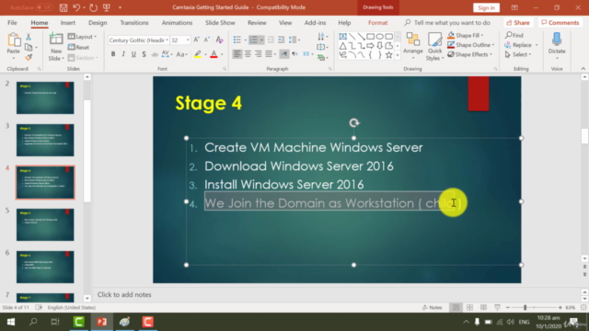Viewport: 589px width, 331px height.
Task: Click the text highlight color swatch
Action: [x=198, y=55]
